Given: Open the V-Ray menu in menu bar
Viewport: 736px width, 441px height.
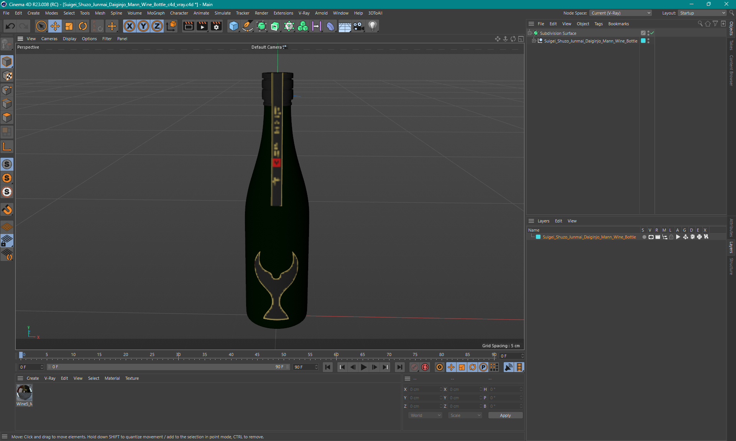Looking at the screenshot, I should 304,13.
